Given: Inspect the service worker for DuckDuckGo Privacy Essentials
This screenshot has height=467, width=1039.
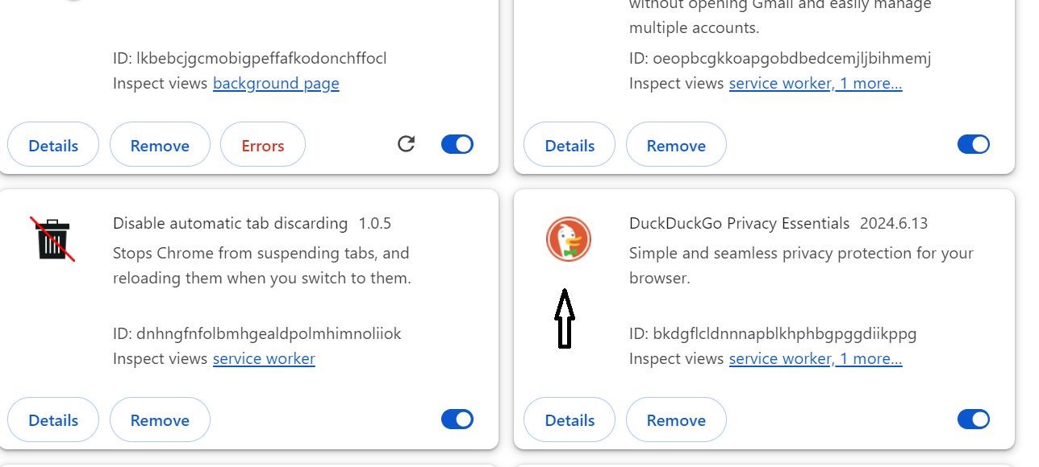Looking at the screenshot, I should (780, 358).
